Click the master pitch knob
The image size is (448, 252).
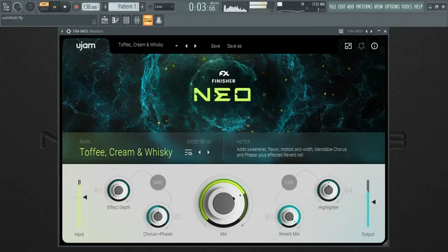pos(30,6)
